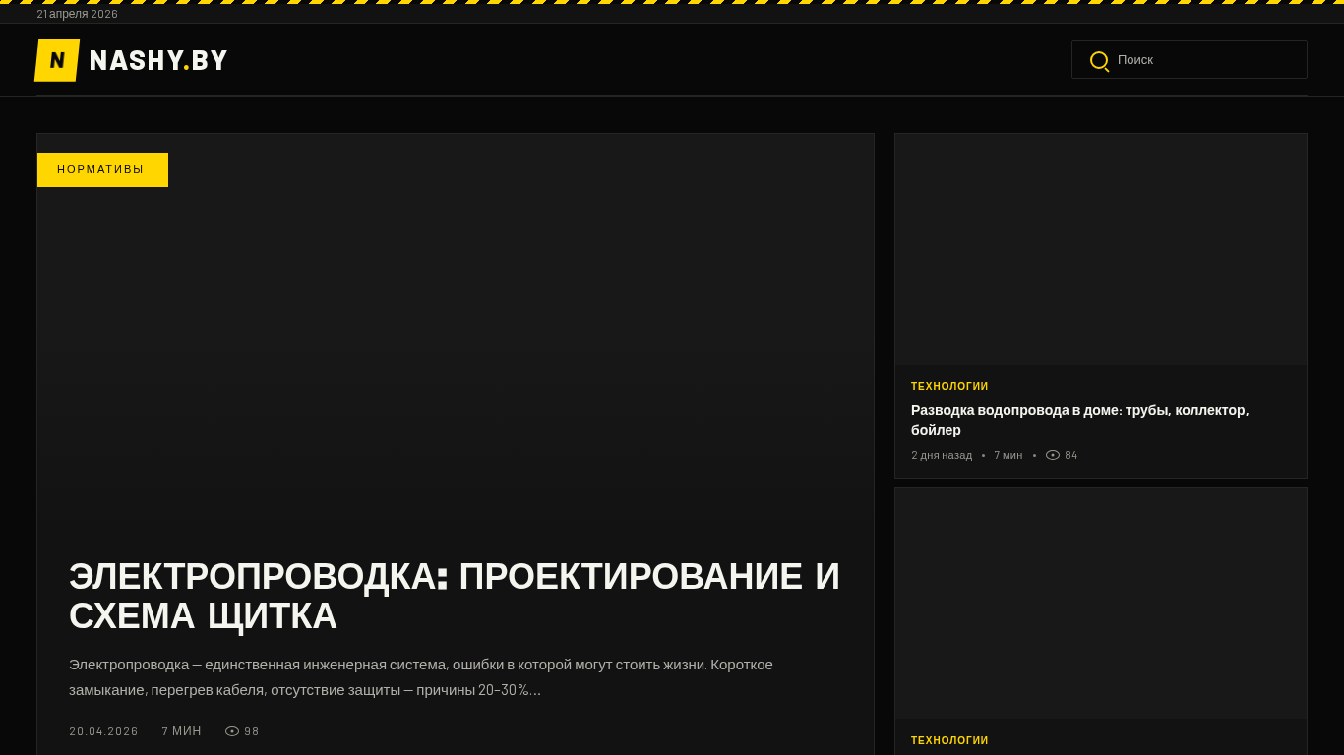Click the 21 апреля 2026 date in the top bar
Image resolution: width=1344 pixels, height=755 pixels.
77,14
